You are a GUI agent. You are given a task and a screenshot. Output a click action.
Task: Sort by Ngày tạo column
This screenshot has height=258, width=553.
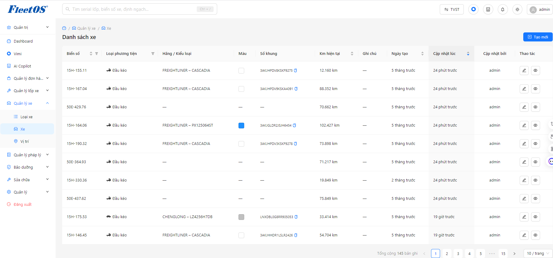coord(422,54)
